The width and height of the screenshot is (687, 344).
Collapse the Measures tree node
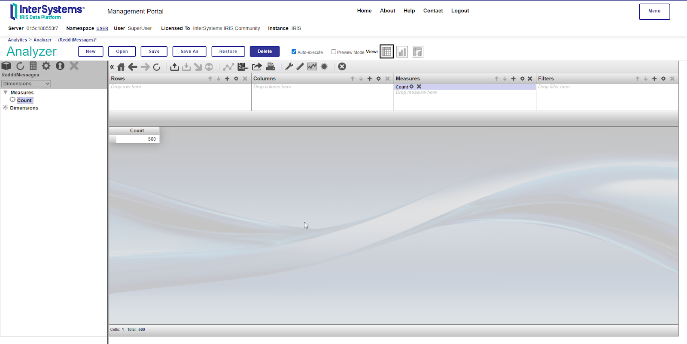[x=6, y=92]
